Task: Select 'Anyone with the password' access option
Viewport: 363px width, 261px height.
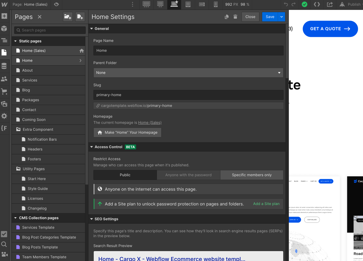Action: [x=188, y=175]
